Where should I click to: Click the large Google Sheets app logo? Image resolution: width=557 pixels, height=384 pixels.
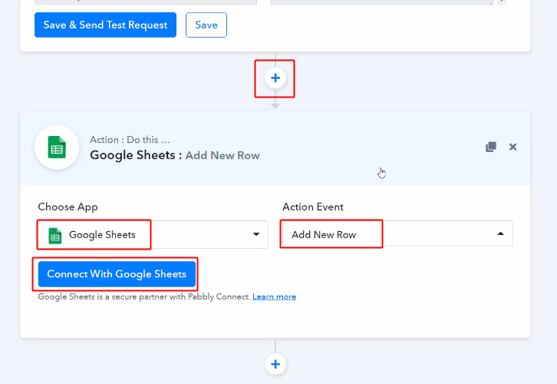(57, 147)
